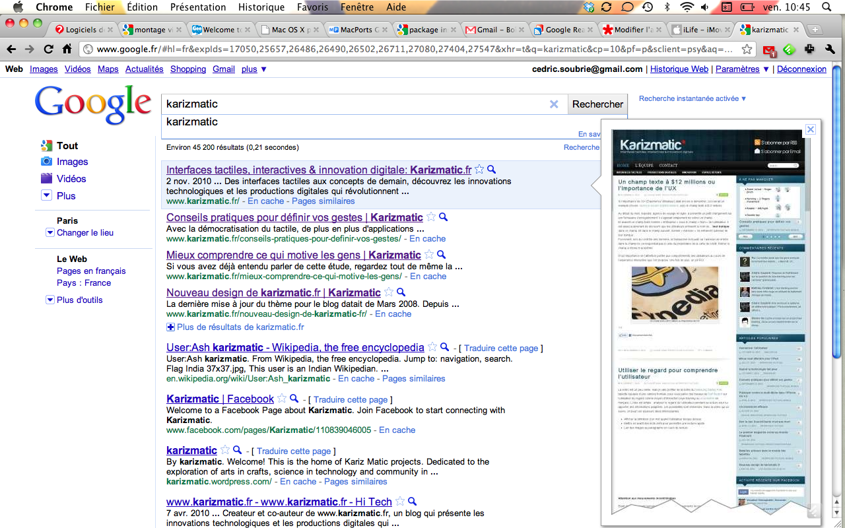Star the Wikipedia User:Ash result
The width and height of the screenshot is (845, 528).
click(432, 347)
